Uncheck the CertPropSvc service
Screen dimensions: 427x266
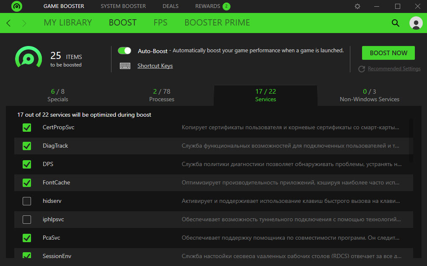[27, 128]
